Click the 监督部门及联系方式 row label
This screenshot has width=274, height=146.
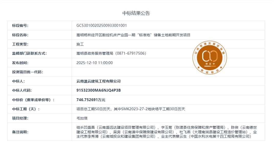(29, 53)
